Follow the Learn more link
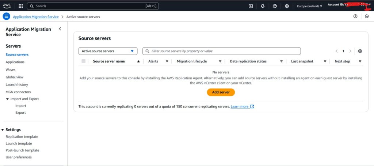 [x=240, y=106]
